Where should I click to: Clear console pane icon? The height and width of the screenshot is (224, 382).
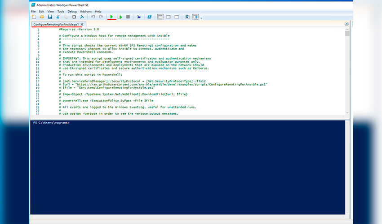82,17
